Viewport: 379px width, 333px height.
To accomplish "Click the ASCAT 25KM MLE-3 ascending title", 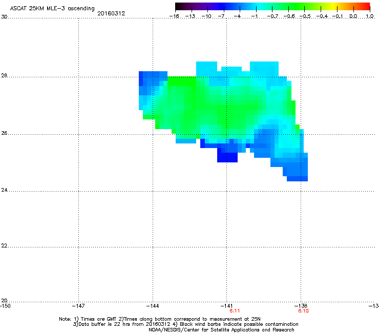I will (x=52, y=9).
